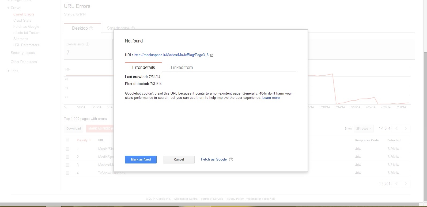Open robots.txt Tester in the sidebar

[26, 33]
